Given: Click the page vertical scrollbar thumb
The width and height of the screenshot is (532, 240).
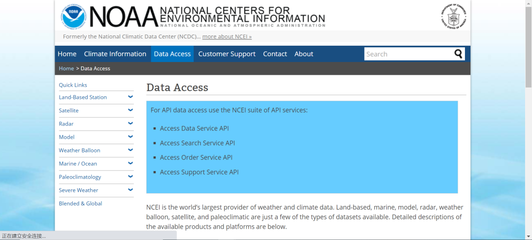Looking at the screenshot, I should tap(529, 44).
